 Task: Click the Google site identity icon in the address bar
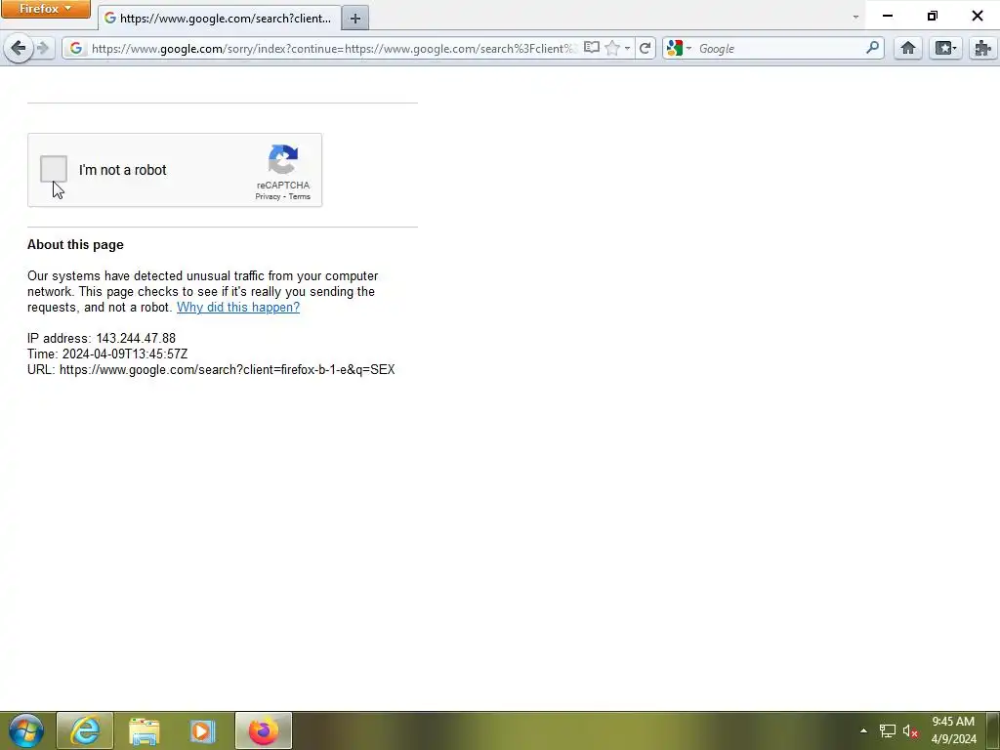(76, 48)
